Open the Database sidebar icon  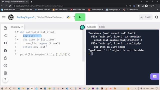[5, 73]
